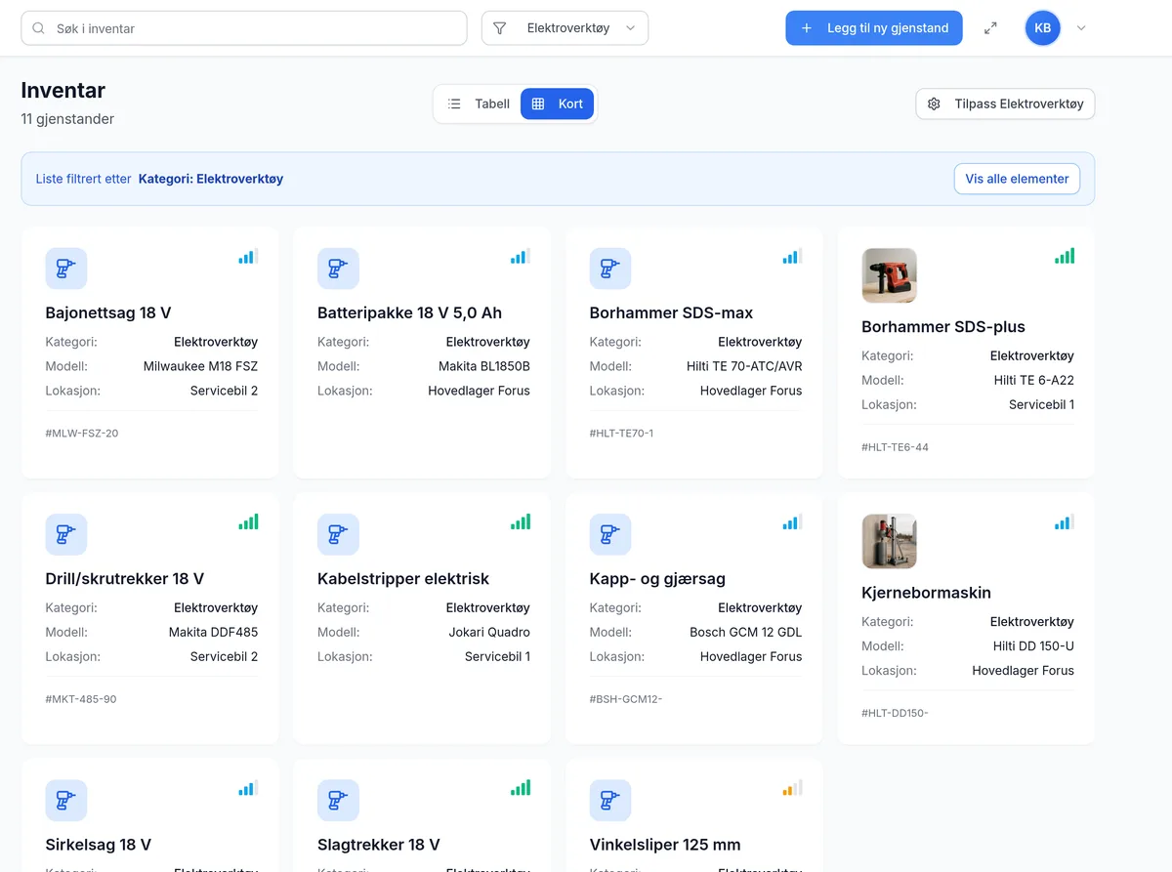Click the Bajonettsag 18 V card title
Viewport: 1172px width, 872px height.
point(108,312)
